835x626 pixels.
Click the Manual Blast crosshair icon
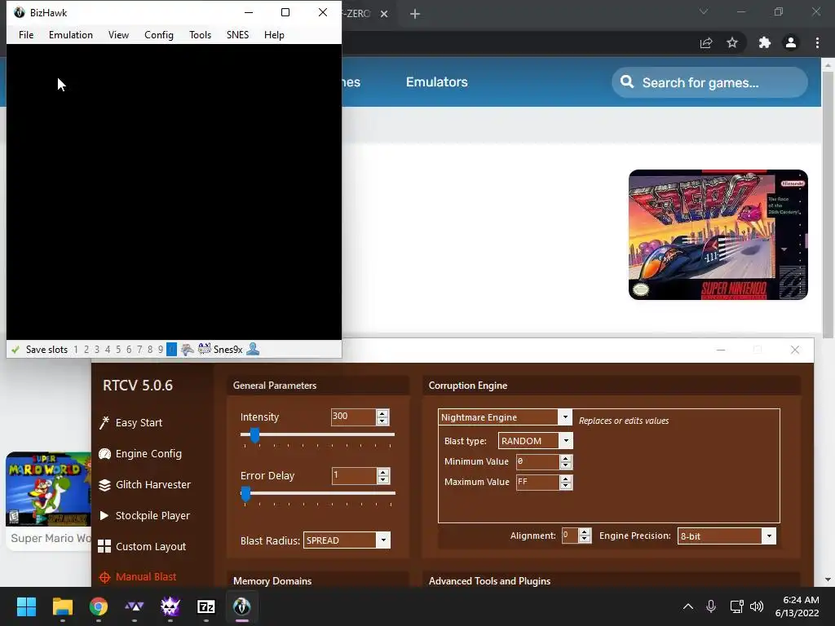click(104, 577)
